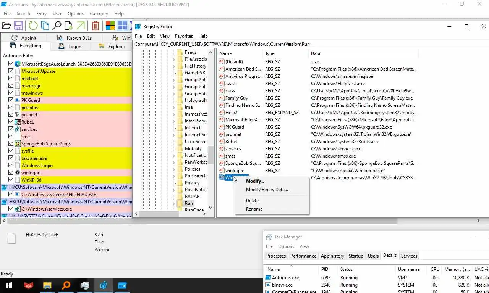
Task: Click the green Refresh icon in Autoruns toolbar
Action: tap(33, 26)
